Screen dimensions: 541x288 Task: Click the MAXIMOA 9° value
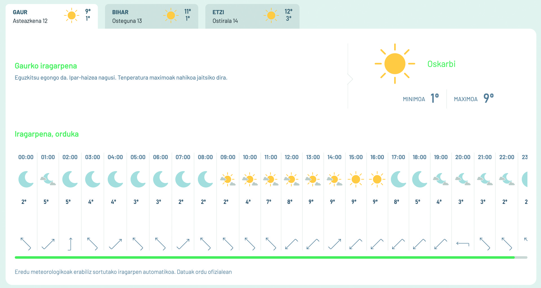(x=489, y=98)
